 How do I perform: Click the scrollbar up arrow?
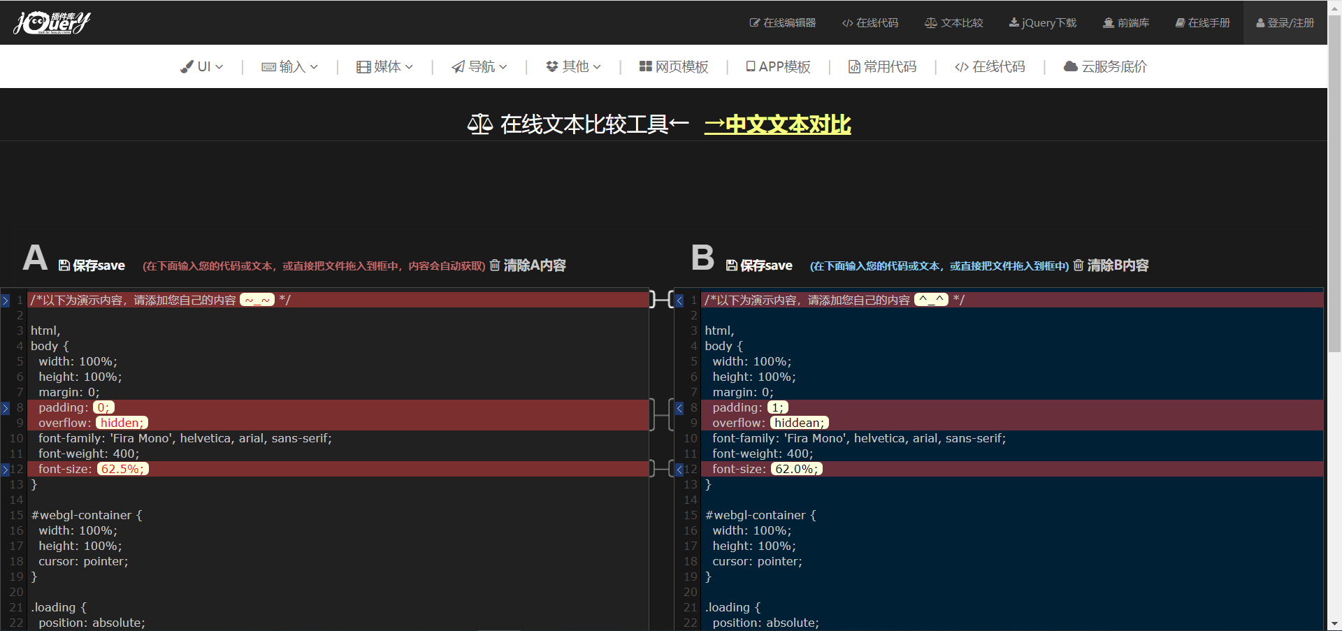(x=1335, y=6)
